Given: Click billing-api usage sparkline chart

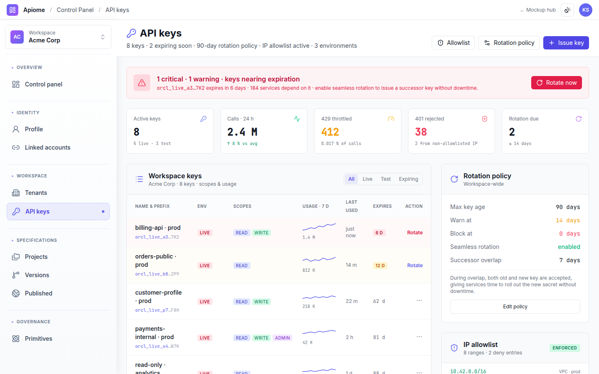Looking at the screenshot, I should (x=319, y=227).
